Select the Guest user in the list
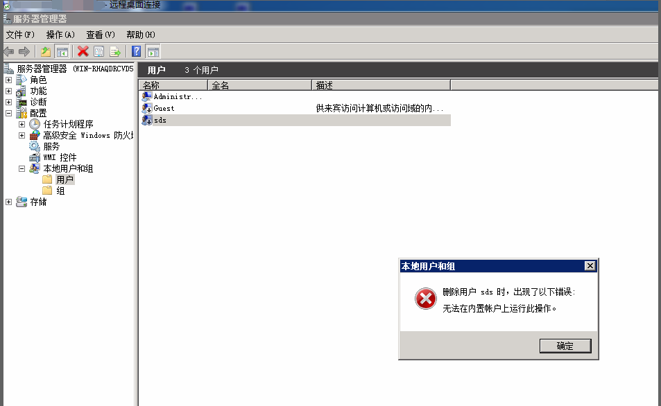Image resolution: width=661 pixels, height=406 pixels. [x=164, y=109]
